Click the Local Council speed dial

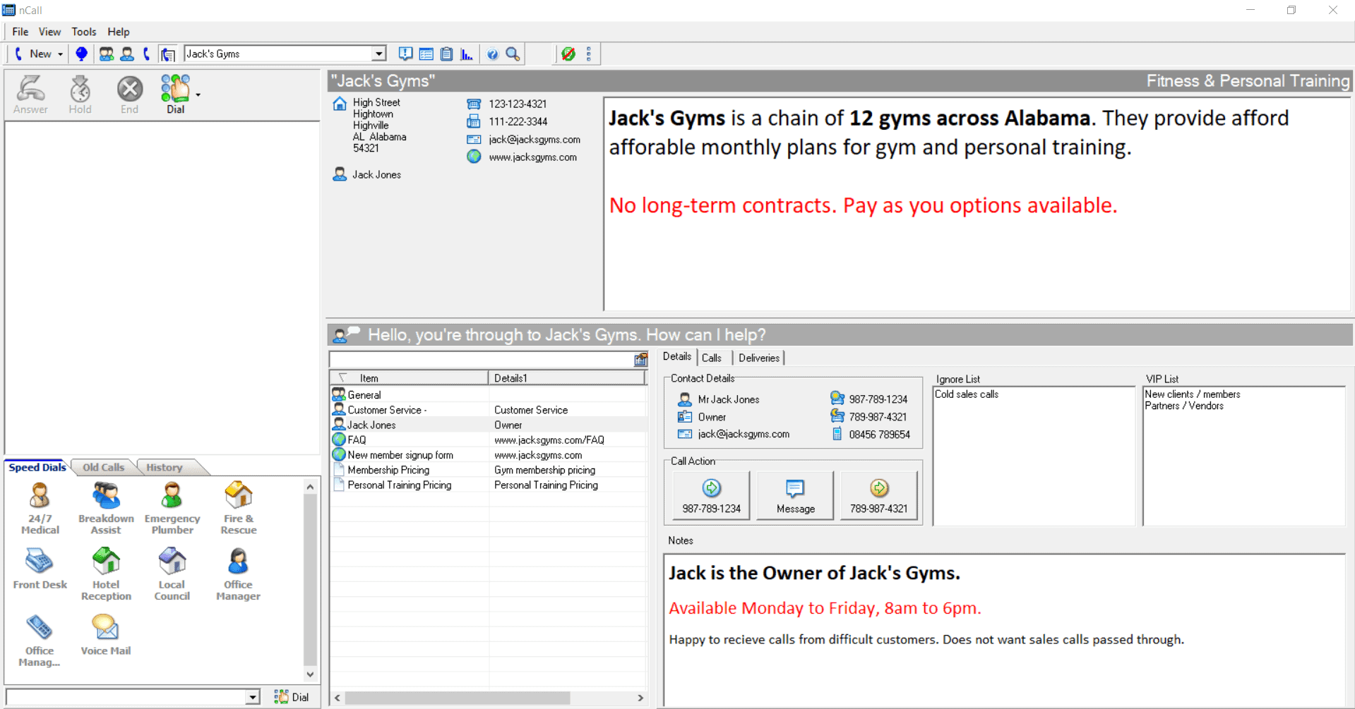(x=172, y=574)
